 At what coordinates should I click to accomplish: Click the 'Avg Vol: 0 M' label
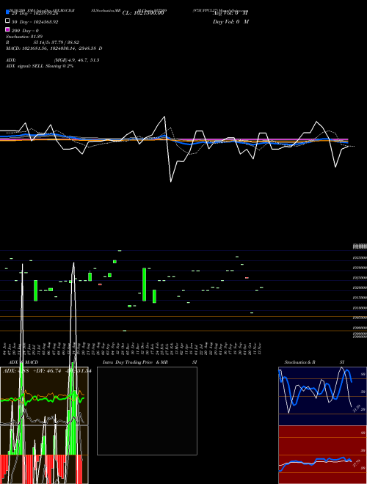coord(230,13)
